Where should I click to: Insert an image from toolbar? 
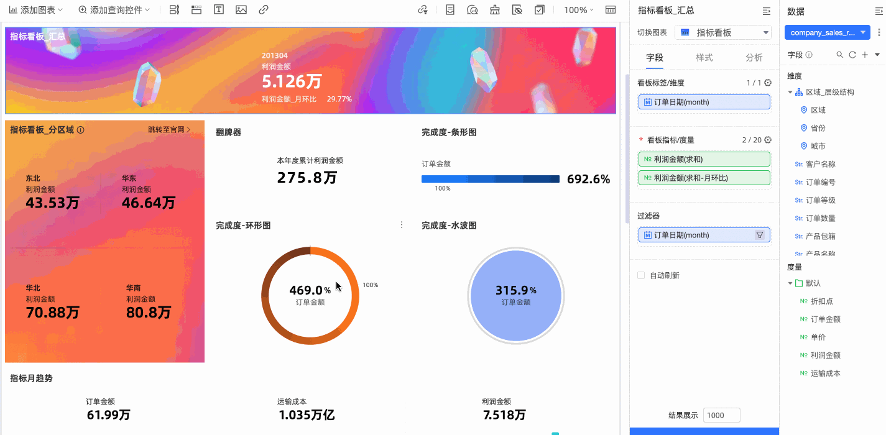click(241, 10)
